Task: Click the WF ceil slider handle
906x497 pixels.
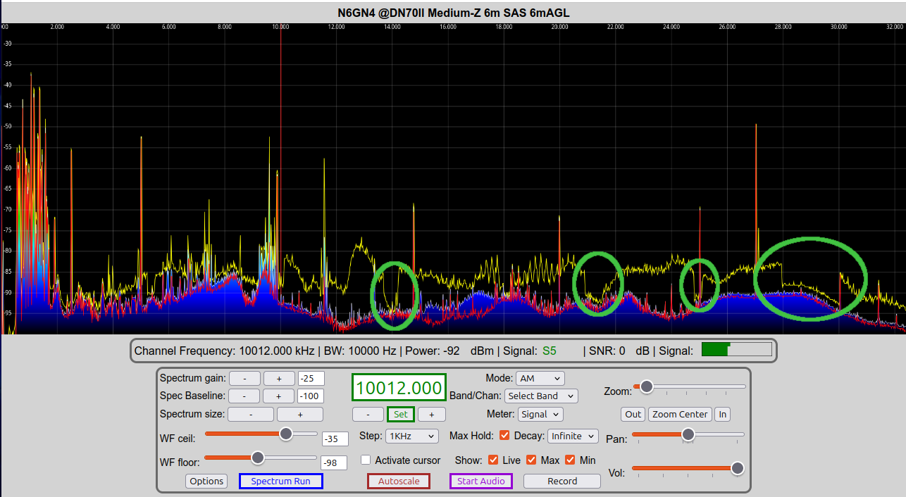Action: click(x=286, y=434)
